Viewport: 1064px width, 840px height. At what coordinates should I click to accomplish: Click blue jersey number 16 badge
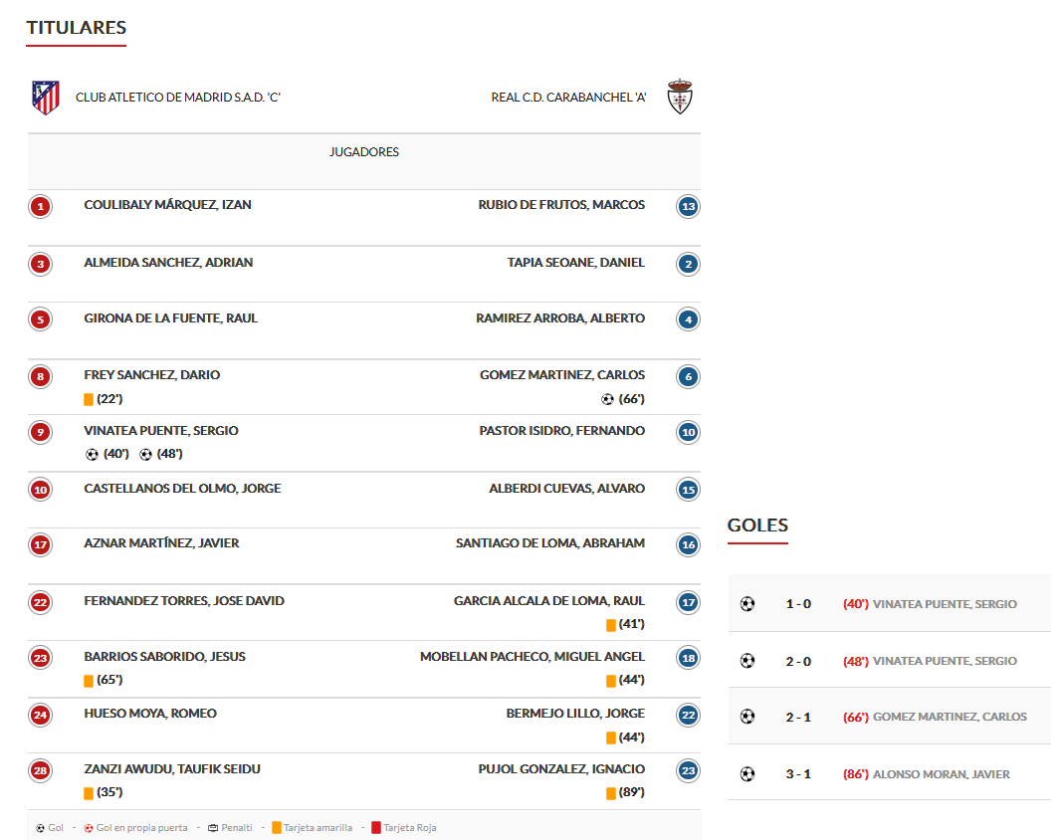[x=688, y=544]
